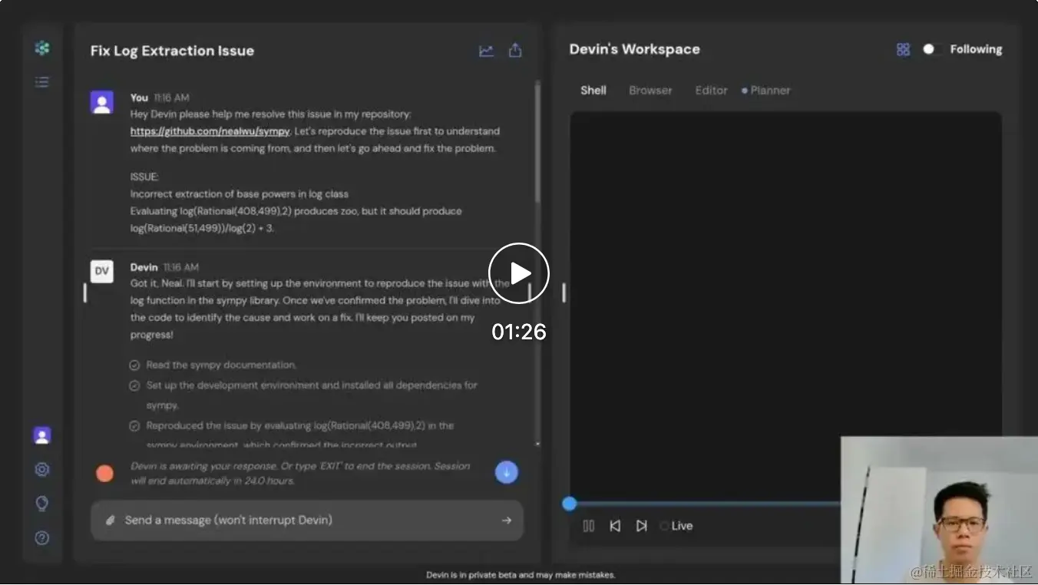Screen dimensions: 1038x585
Task: Send the message with the arrow icon
Action: point(507,521)
